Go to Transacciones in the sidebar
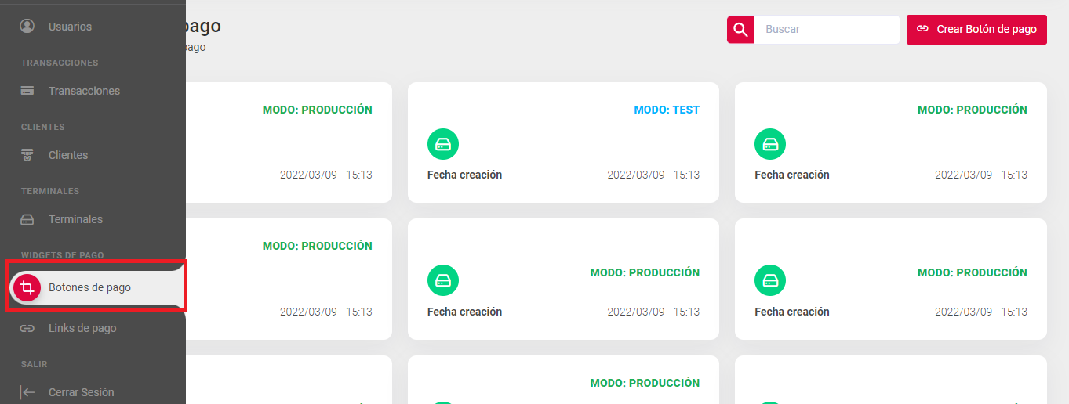Viewport: 1069px width, 404px height. pos(84,91)
